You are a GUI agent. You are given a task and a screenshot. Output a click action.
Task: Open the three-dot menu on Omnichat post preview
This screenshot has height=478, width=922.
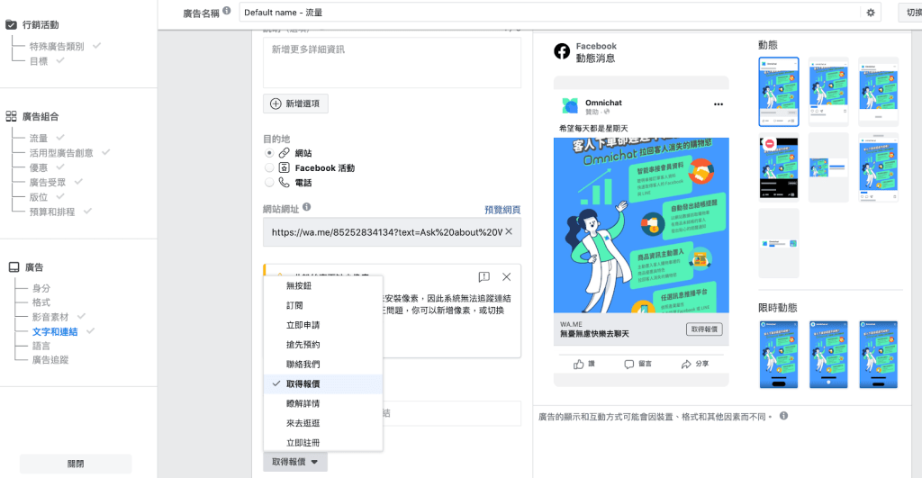pyautogui.click(x=718, y=104)
